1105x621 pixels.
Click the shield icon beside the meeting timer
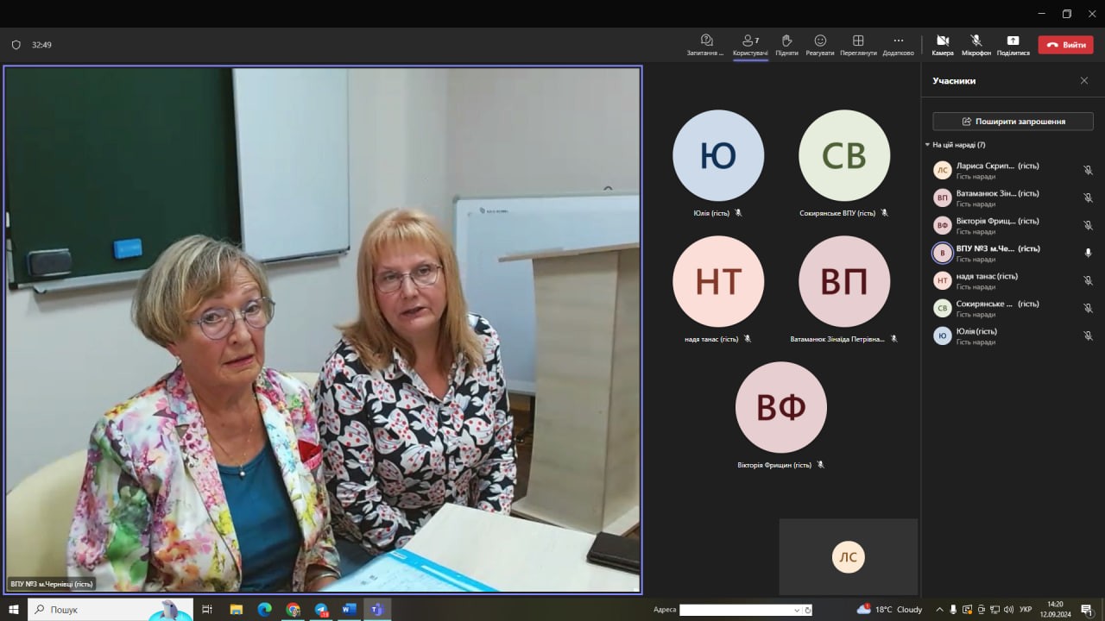(16, 45)
